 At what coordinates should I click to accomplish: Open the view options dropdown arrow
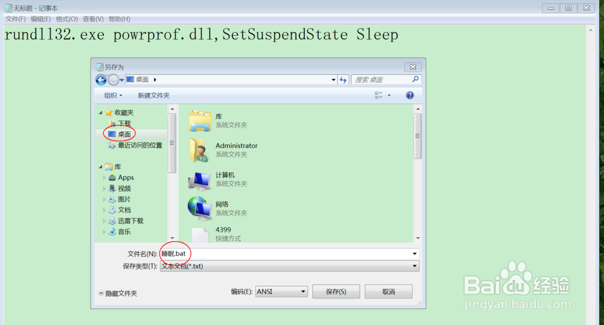coord(389,95)
